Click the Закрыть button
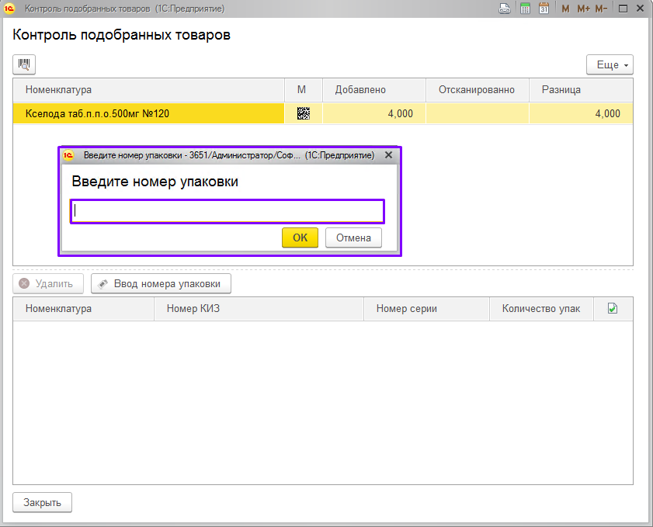This screenshot has height=527, width=653. [43, 502]
